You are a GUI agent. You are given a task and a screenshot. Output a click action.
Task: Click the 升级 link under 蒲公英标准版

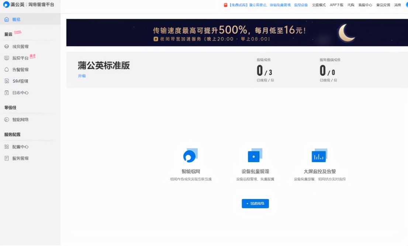pos(83,76)
